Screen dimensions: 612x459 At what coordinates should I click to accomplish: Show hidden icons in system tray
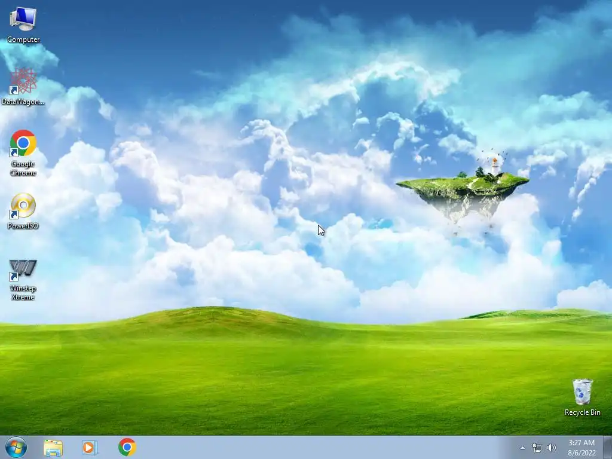tap(522, 448)
